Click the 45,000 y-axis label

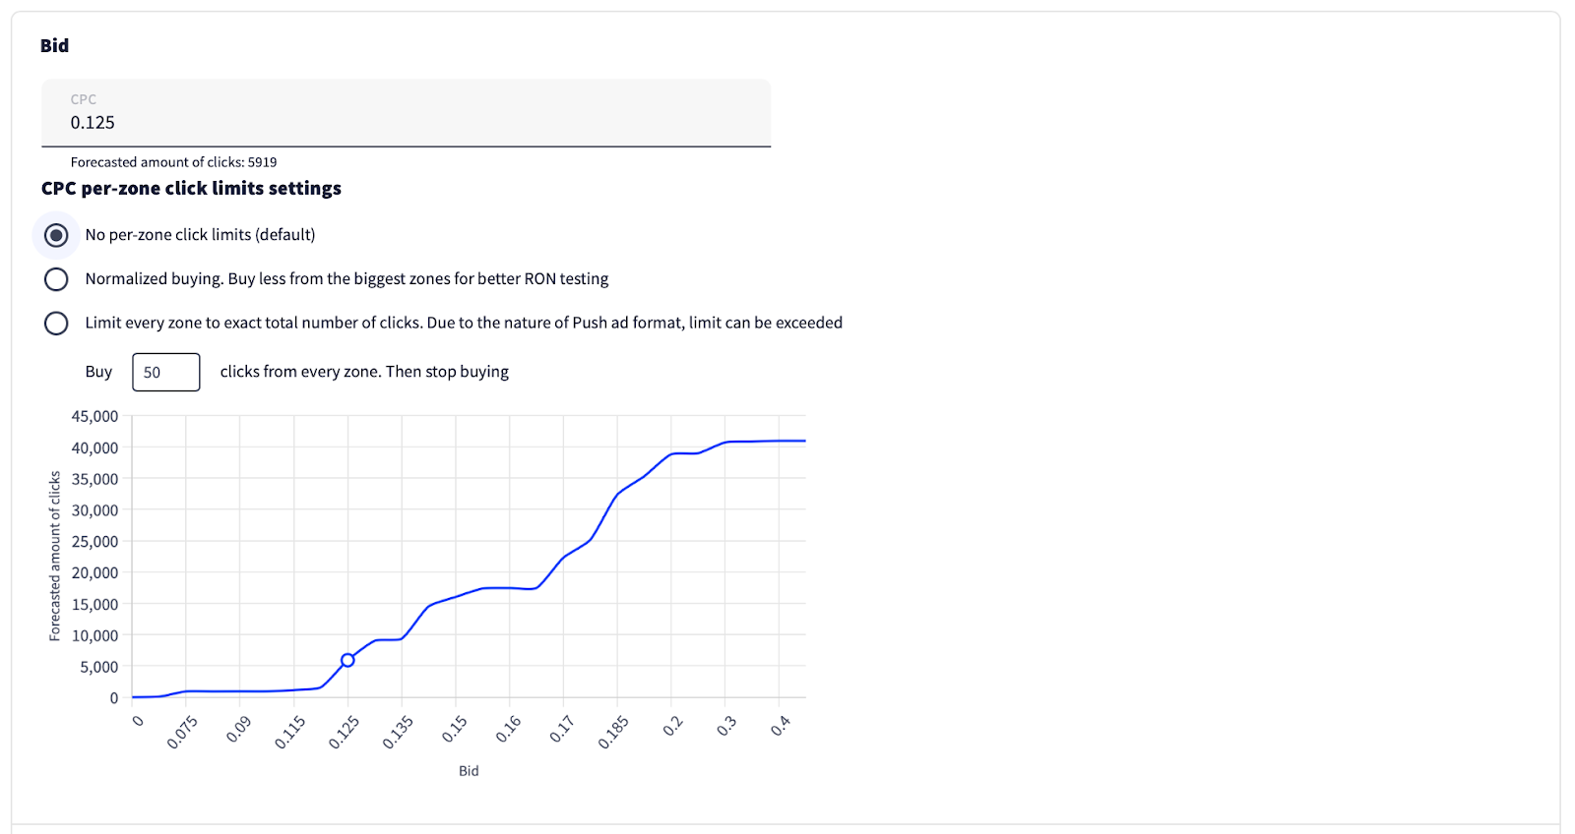click(94, 416)
